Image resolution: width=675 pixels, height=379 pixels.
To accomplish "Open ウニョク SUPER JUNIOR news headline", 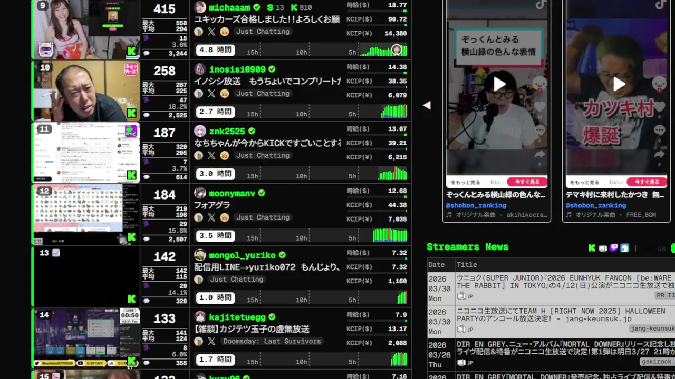I will point(565,282).
